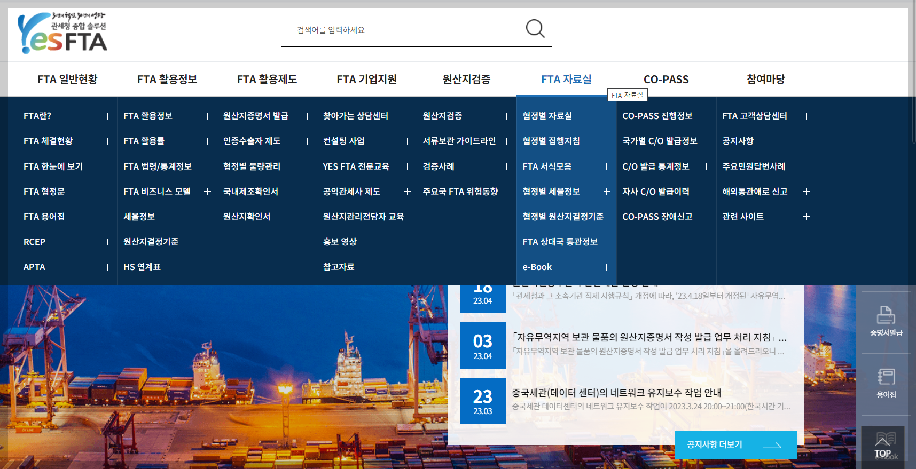The height and width of the screenshot is (469, 916).
Task: Expand the 관련 사이트 plus icon
Action: click(x=806, y=217)
